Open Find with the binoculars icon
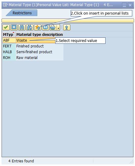This screenshot has width=135, height=166. click(x=22, y=27)
